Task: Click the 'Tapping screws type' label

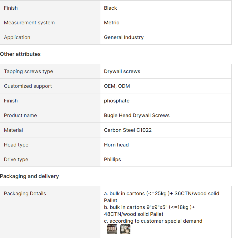Action: point(28,71)
